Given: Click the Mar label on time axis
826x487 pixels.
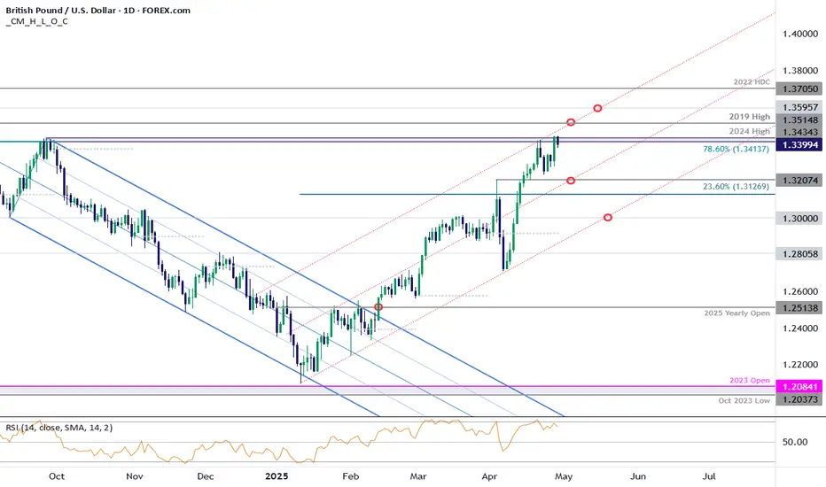Looking at the screenshot, I should tap(417, 476).
